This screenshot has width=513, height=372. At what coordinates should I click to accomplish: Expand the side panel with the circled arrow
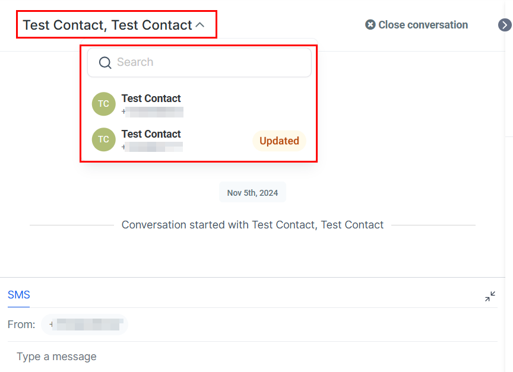click(504, 25)
